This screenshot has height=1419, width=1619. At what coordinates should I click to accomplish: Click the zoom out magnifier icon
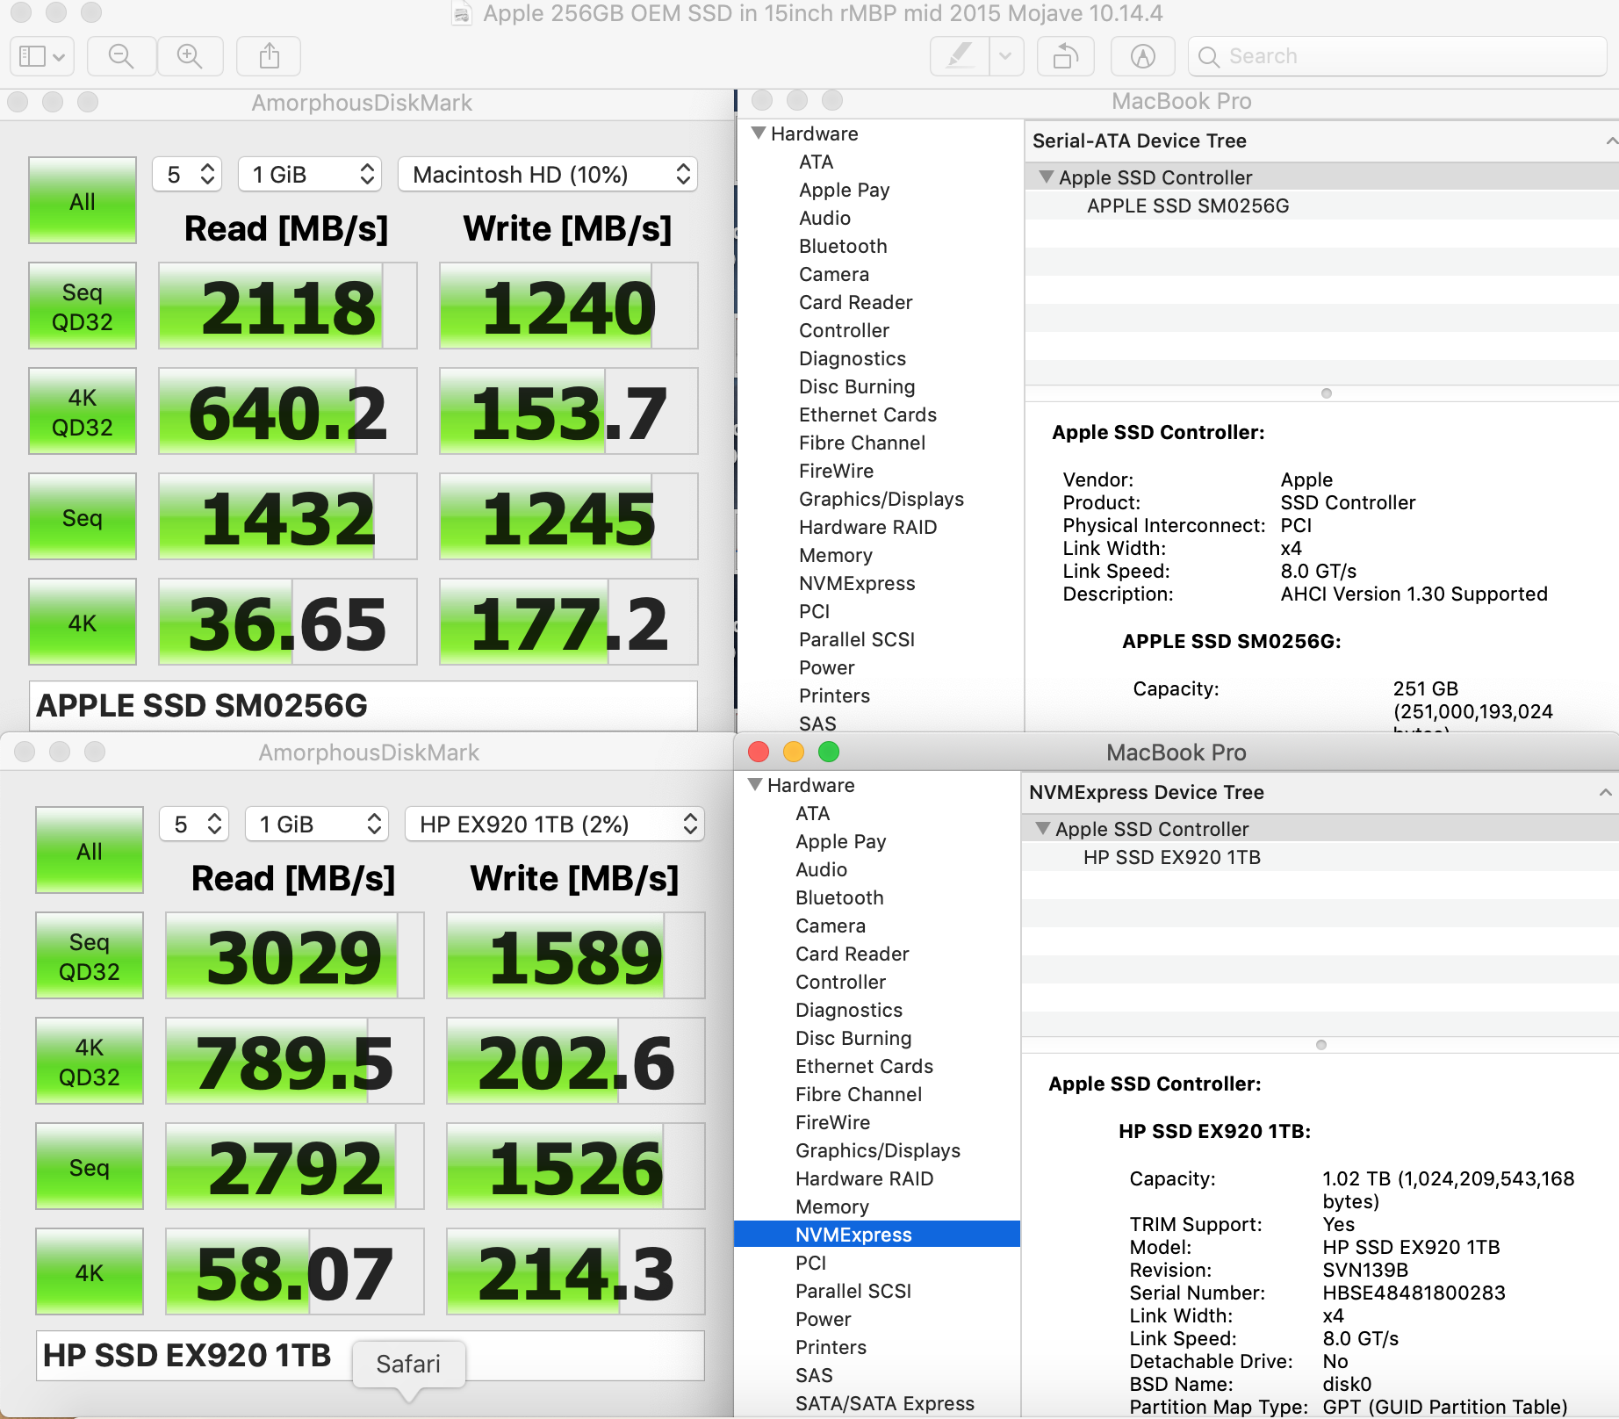(x=121, y=56)
